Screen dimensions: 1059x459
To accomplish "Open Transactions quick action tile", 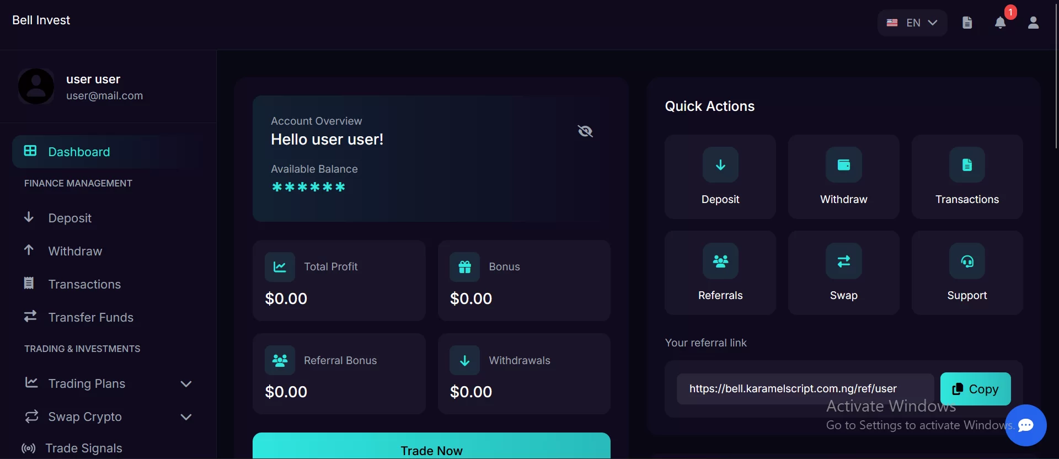I will [967, 177].
